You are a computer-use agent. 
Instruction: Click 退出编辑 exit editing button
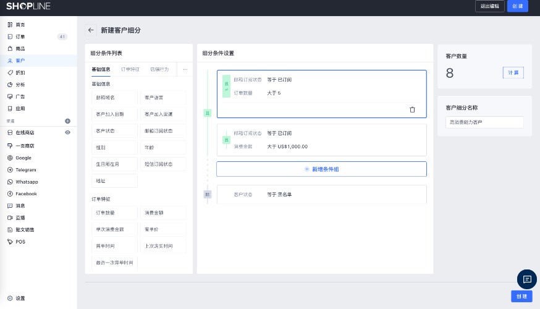pos(490,6)
